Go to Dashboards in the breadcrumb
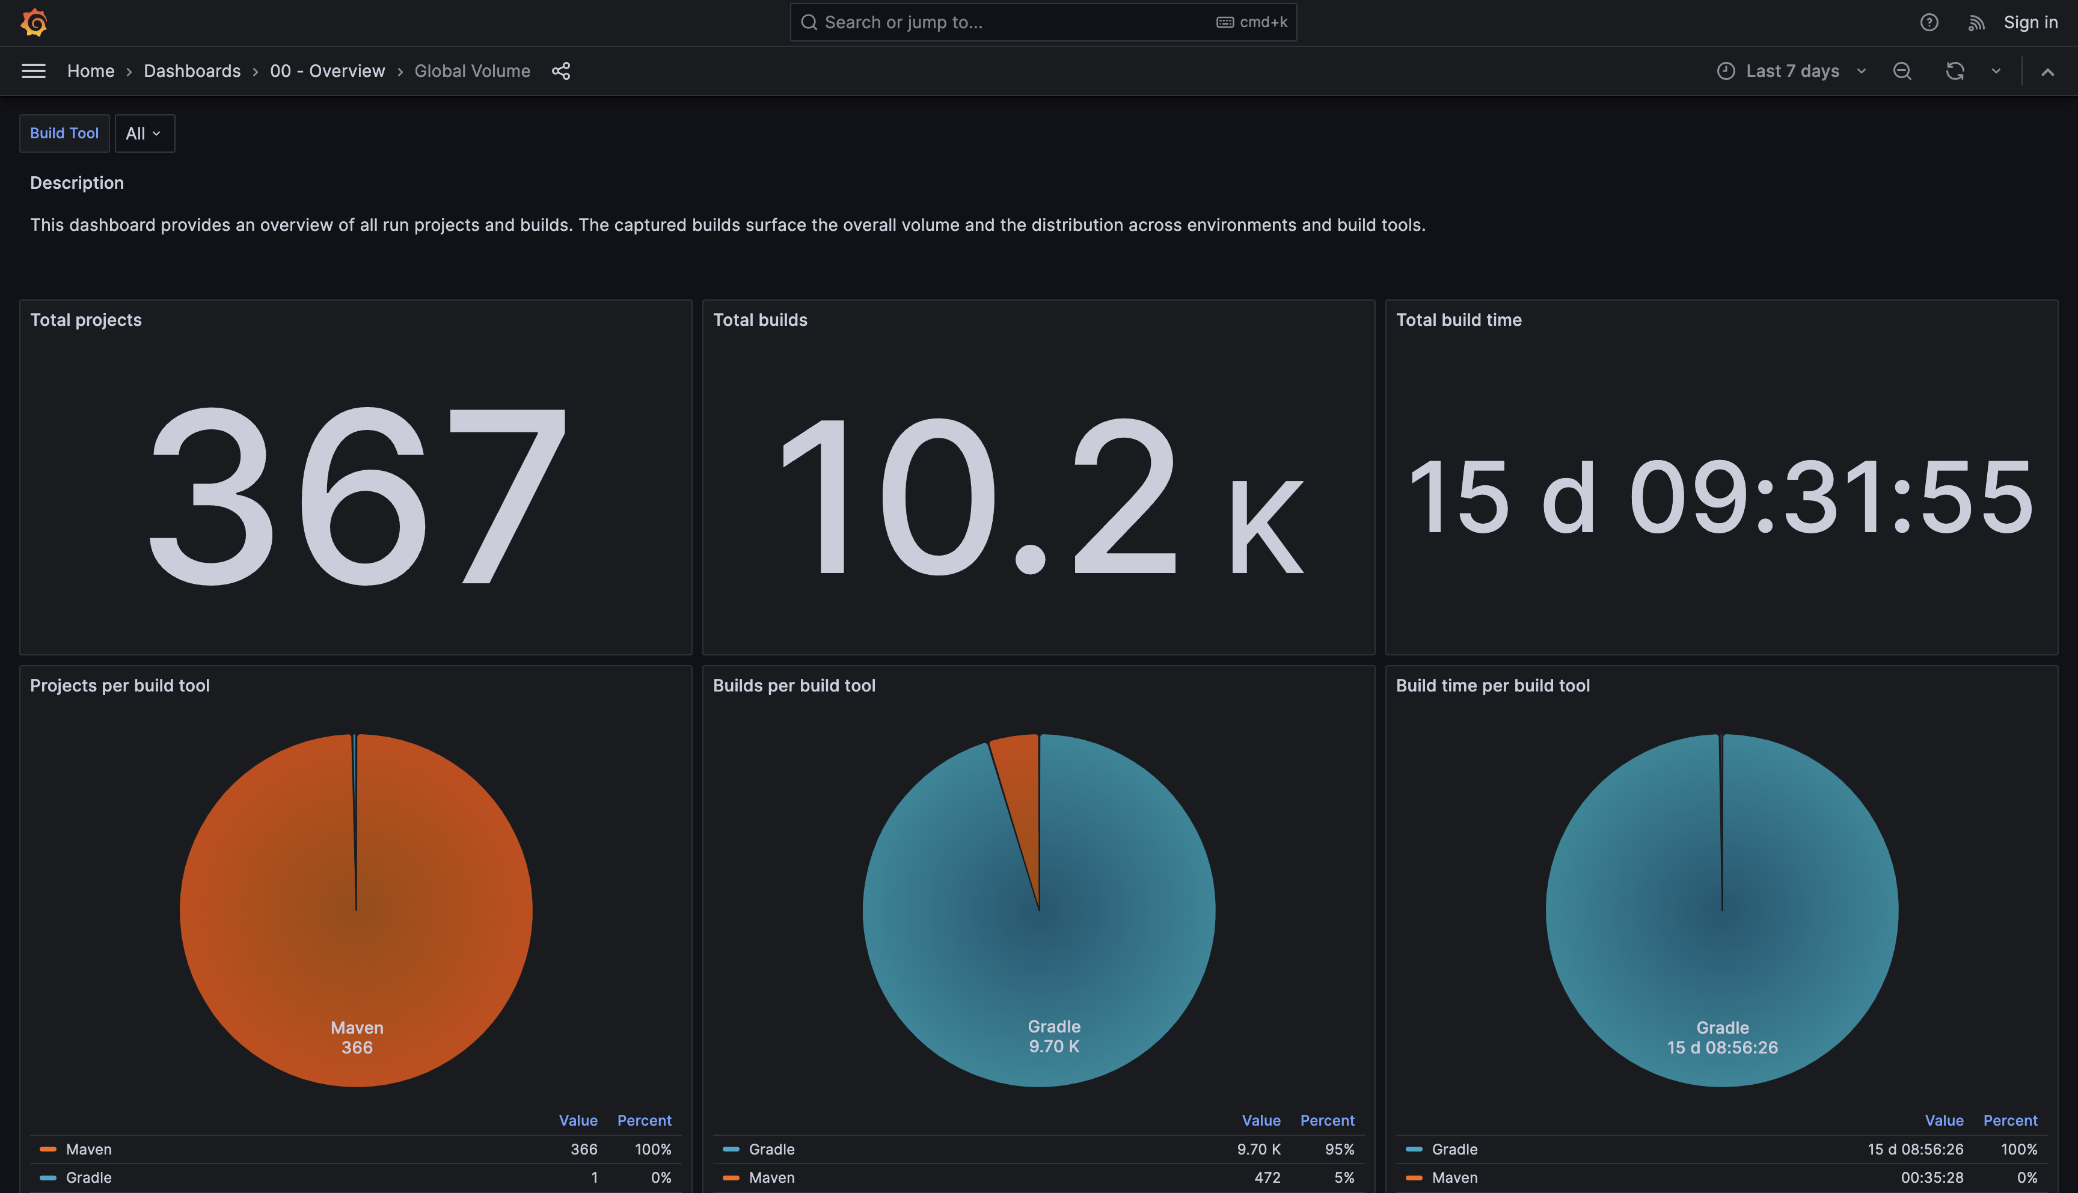 coord(192,72)
